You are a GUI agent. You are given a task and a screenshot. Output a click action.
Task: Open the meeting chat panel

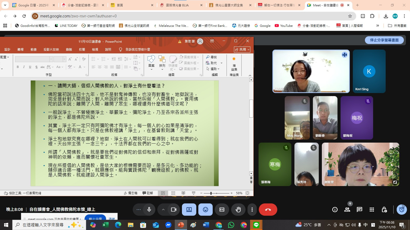(360, 210)
